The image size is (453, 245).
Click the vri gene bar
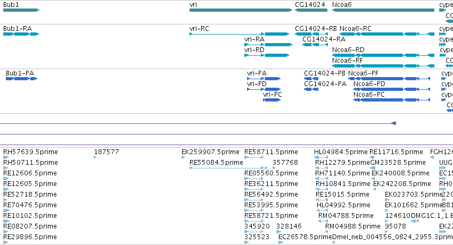[x=241, y=10]
